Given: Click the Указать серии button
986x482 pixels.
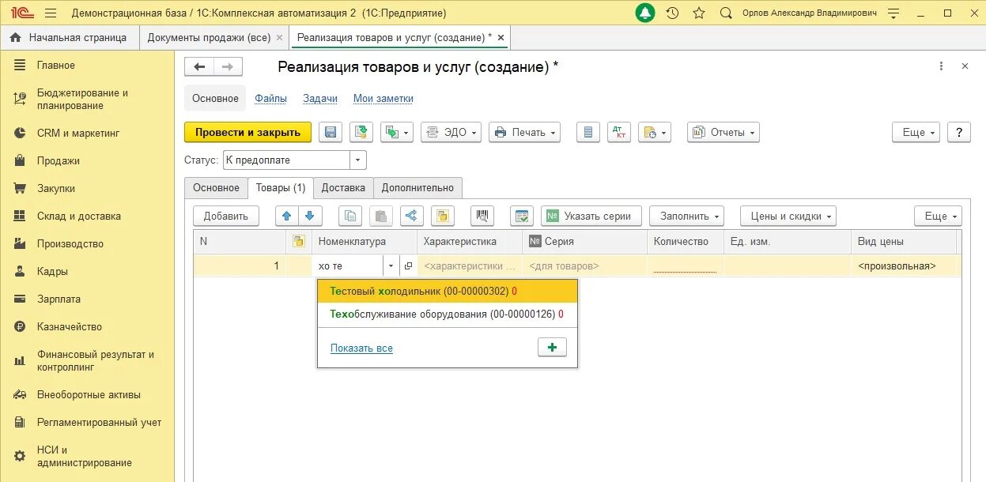Looking at the screenshot, I should pos(591,216).
